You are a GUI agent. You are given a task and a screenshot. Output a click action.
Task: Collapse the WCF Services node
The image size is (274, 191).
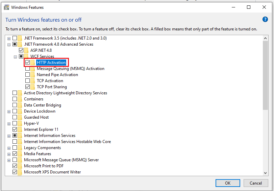pyautogui.click(x=16, y=57)
